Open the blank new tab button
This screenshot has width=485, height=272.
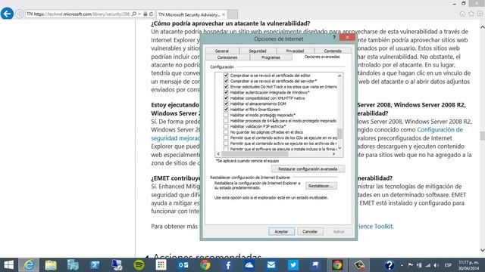click(233, 14)
